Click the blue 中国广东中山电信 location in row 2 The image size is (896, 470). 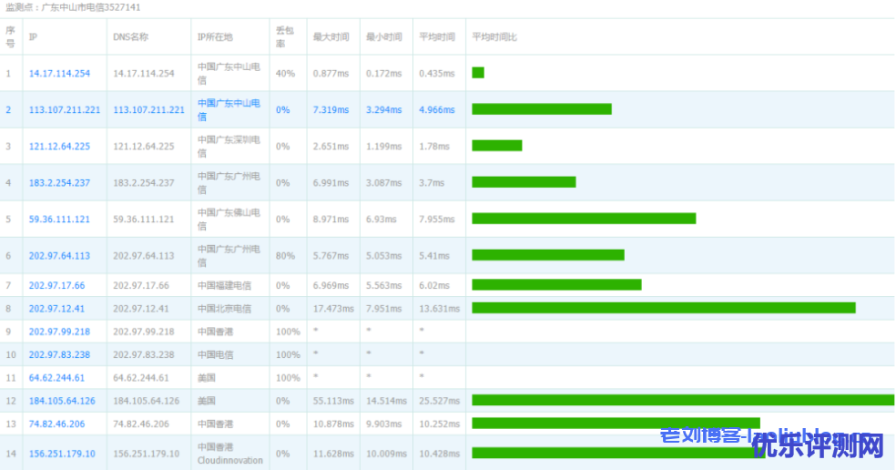[229, 109]
